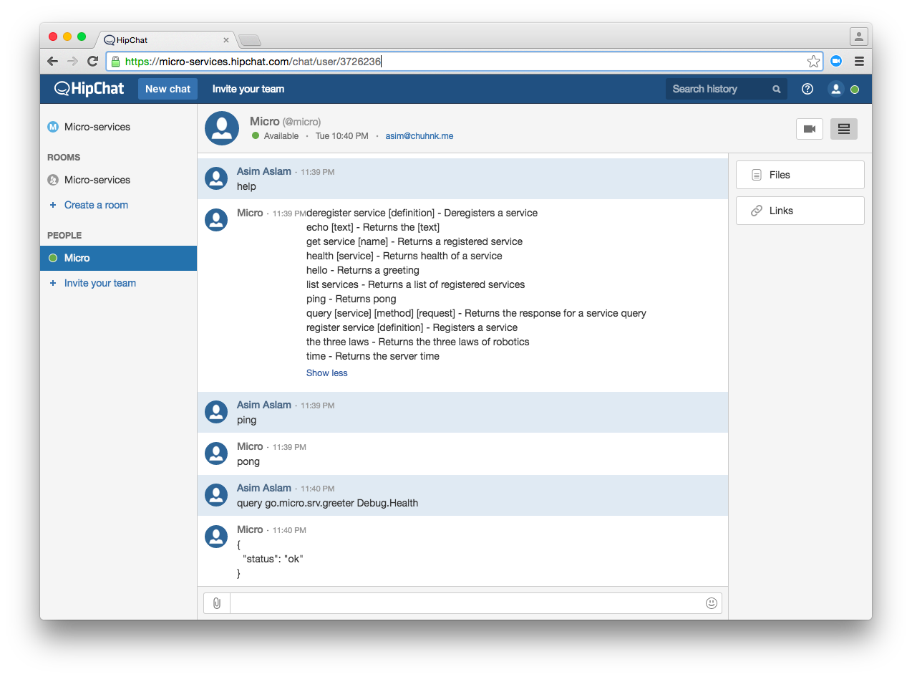This screenshot has width=912, height=677.
Task: Click the browser Back arrow
Action: pyautogui.click(x=52, y=62)
